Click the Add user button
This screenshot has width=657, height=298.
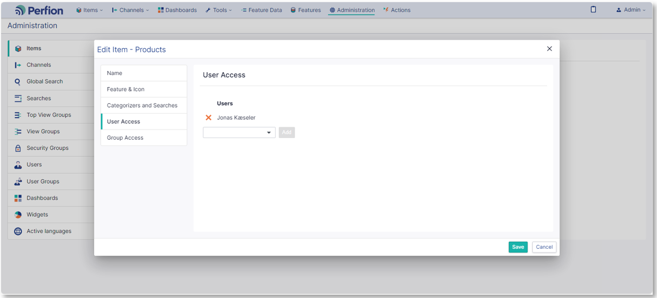pyautogui.click(x=287, y=133)
